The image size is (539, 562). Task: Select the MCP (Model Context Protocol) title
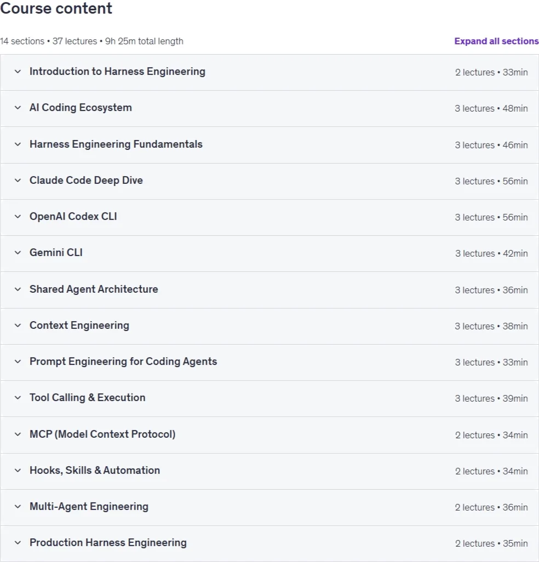(102, 434)
